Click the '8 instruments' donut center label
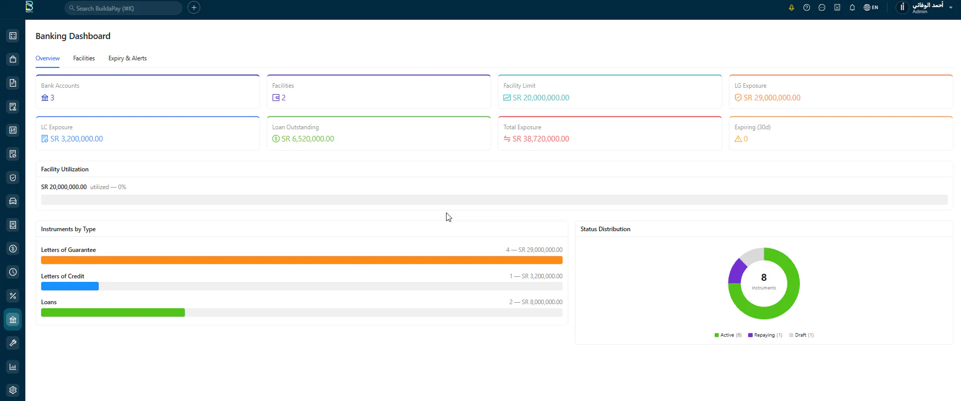This screenshot has height=401, width=961. pos(764,281)
